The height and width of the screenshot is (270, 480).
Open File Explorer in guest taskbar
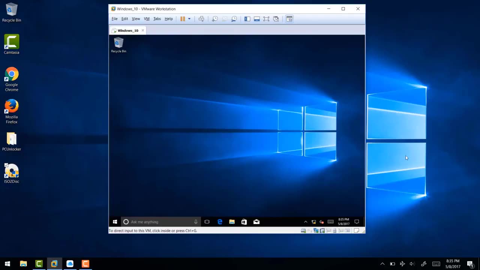click(x=232, y=222)
